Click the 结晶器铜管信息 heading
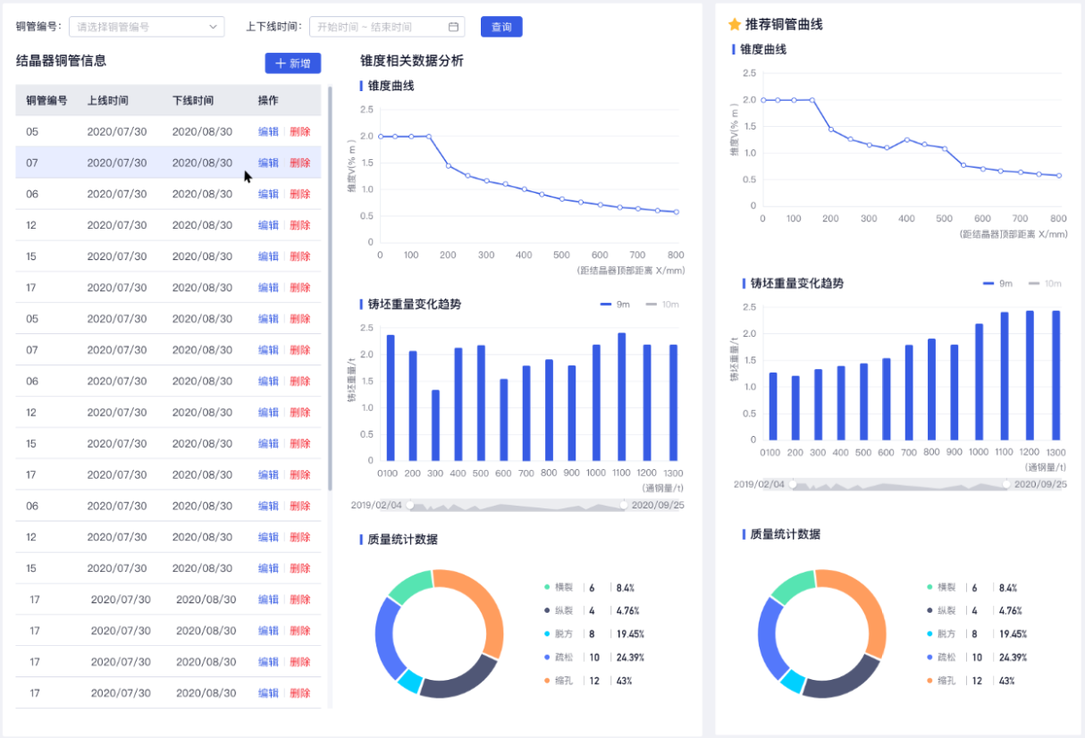 pos(62,61)
